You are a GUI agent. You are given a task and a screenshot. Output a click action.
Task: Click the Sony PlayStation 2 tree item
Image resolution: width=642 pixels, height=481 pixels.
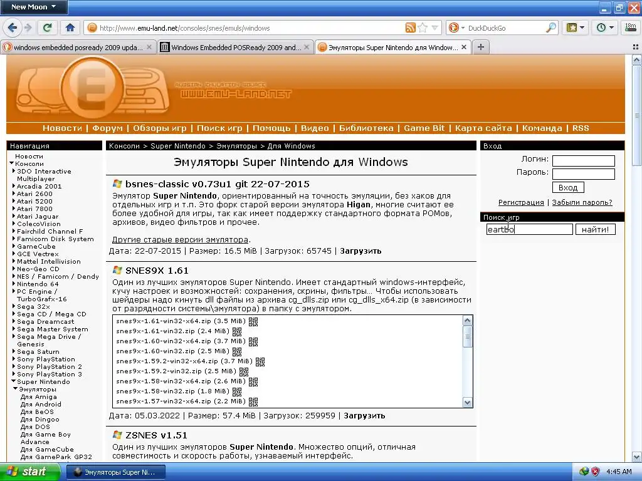[49, 366]
